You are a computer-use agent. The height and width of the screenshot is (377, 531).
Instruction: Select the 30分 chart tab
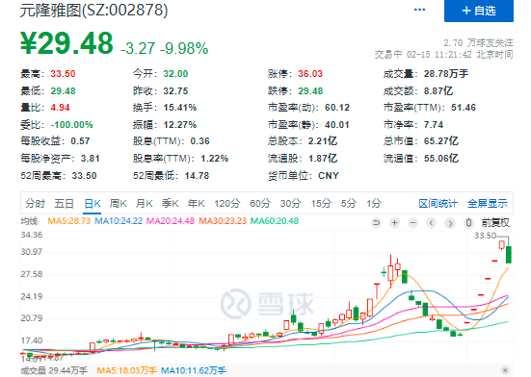[291, 203]
